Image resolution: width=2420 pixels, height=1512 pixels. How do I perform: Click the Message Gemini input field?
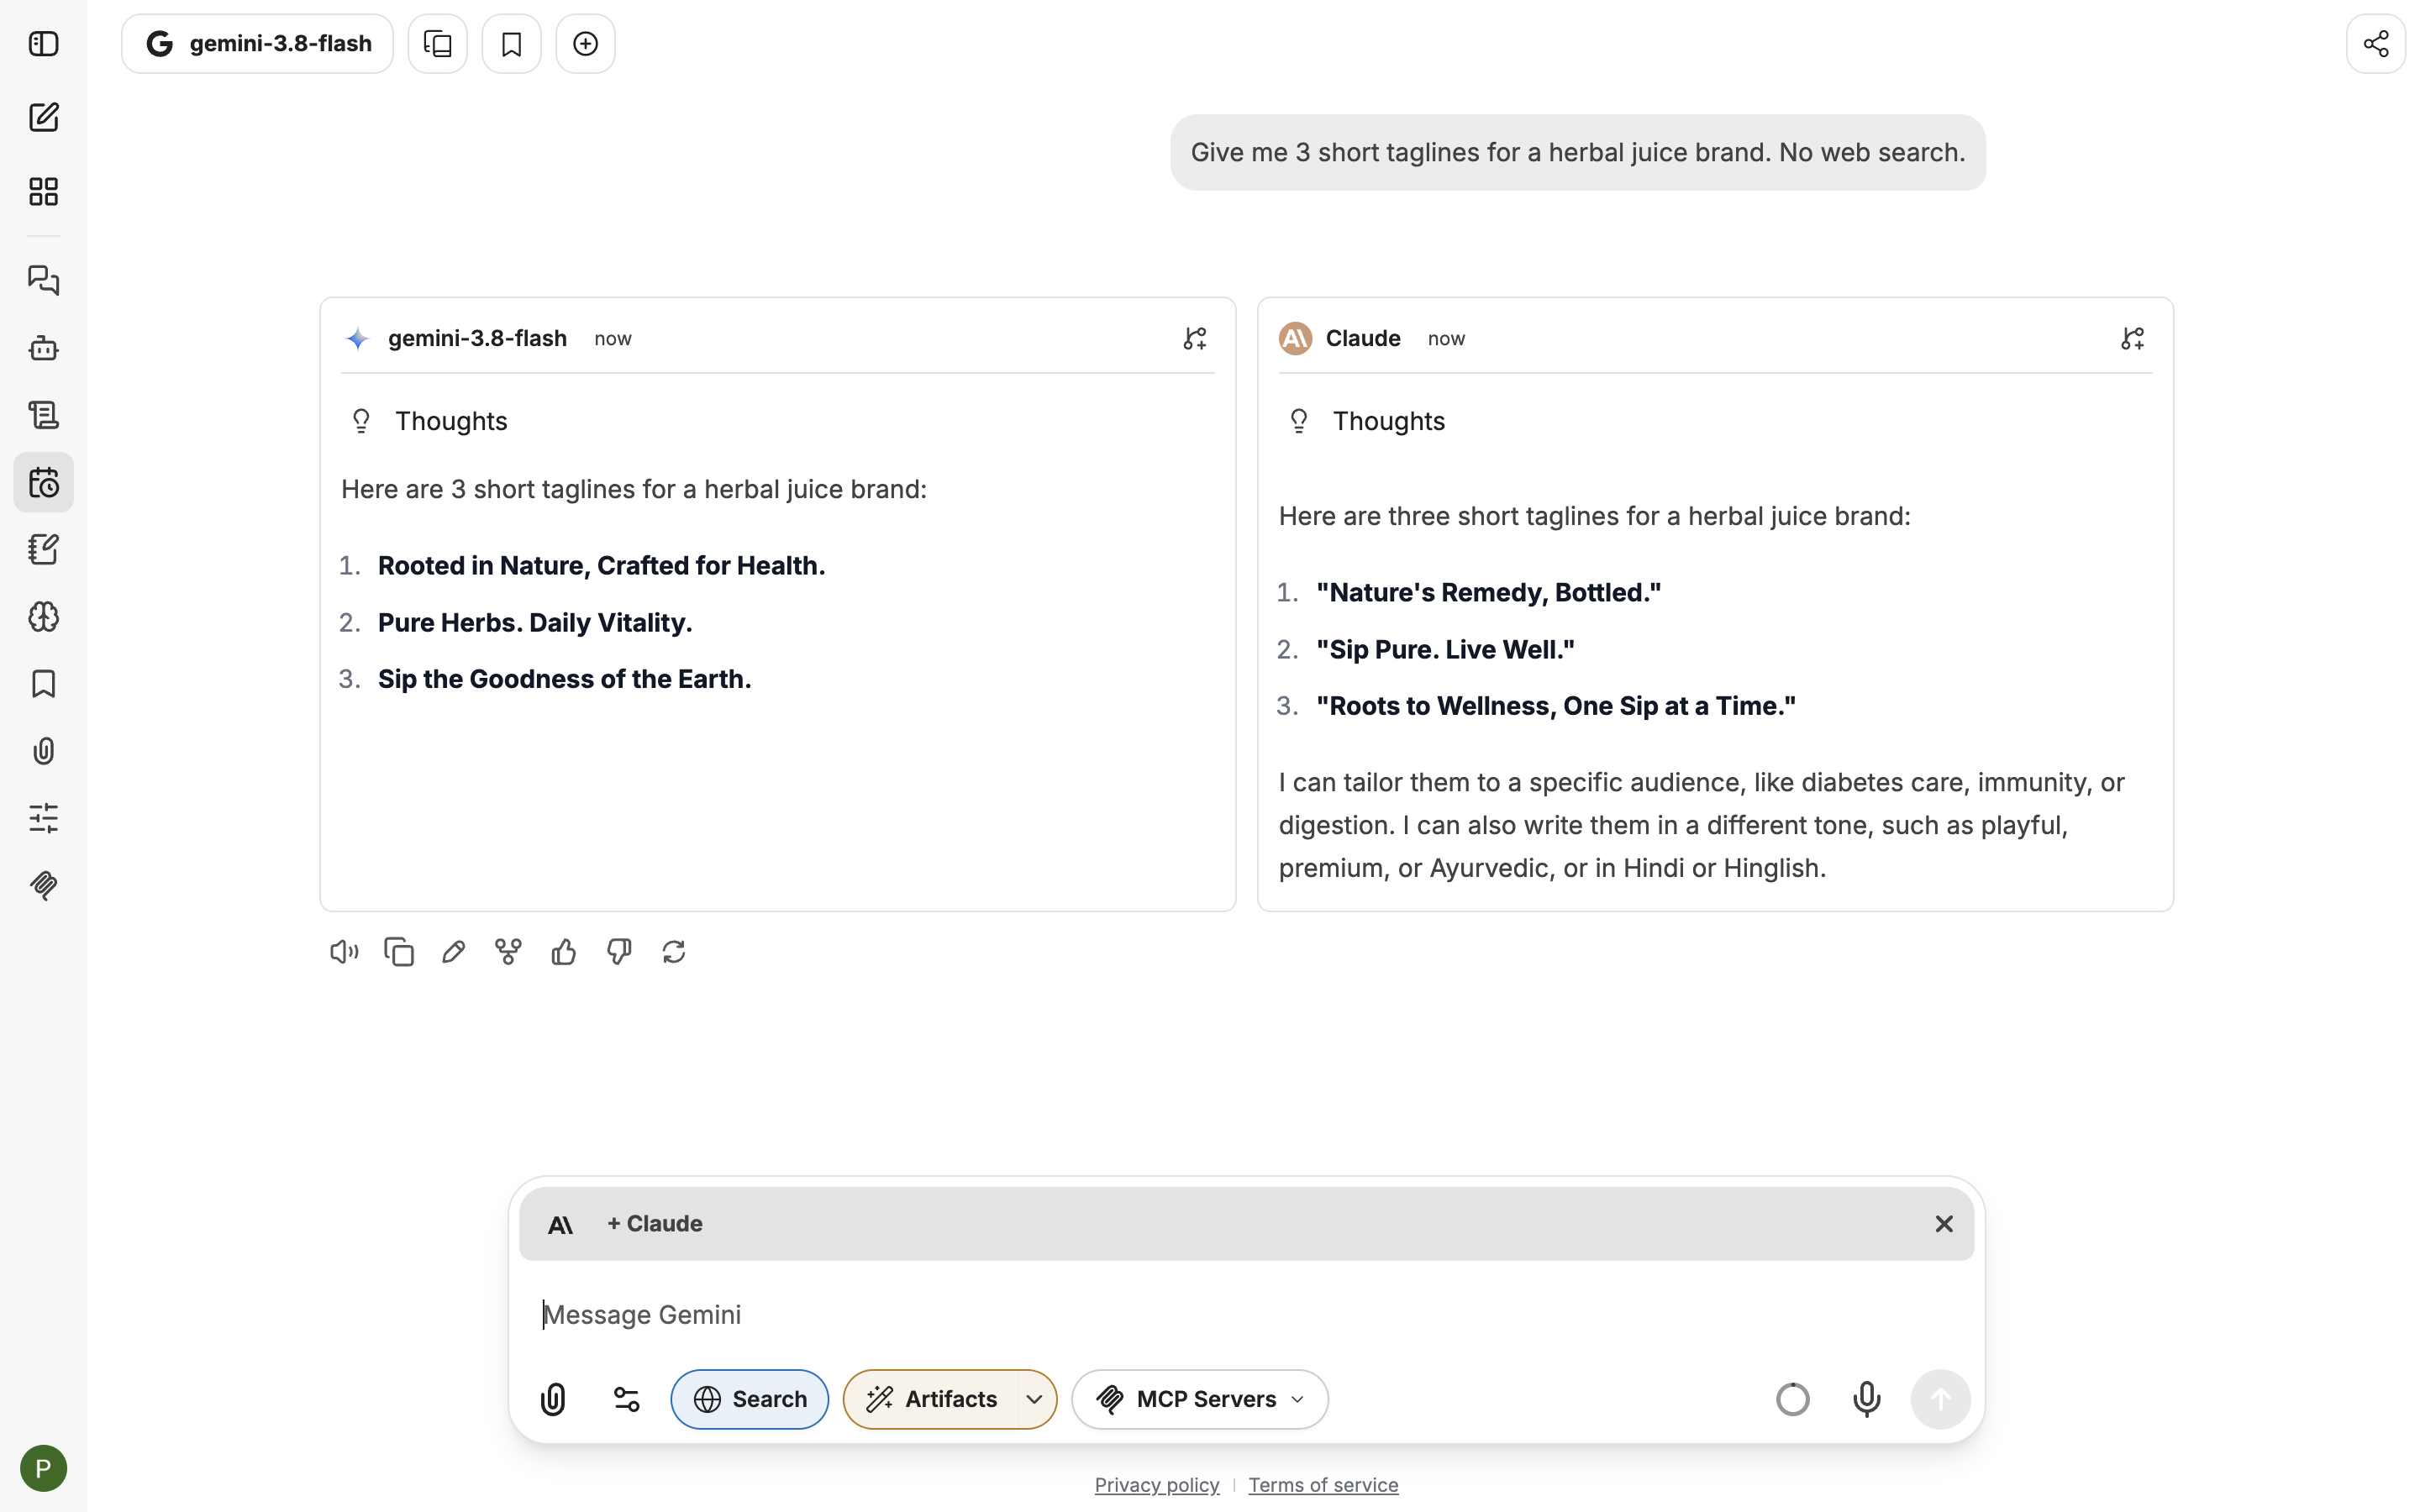tap(1246, 1315)
